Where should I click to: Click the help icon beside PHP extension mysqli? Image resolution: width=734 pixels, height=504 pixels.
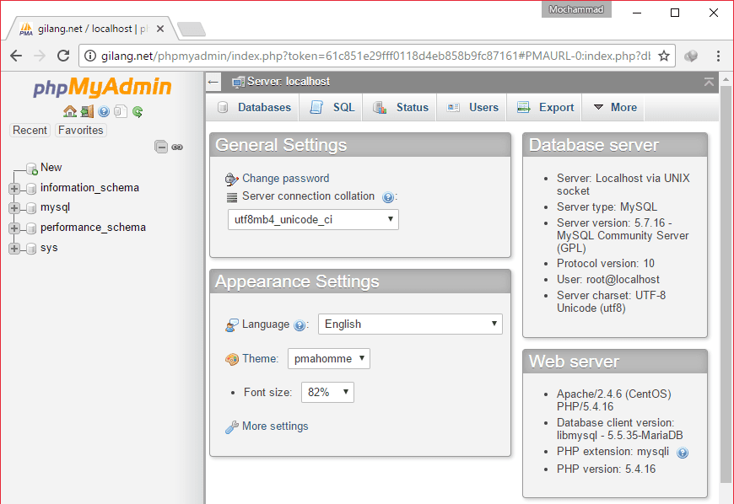(683, 453)
